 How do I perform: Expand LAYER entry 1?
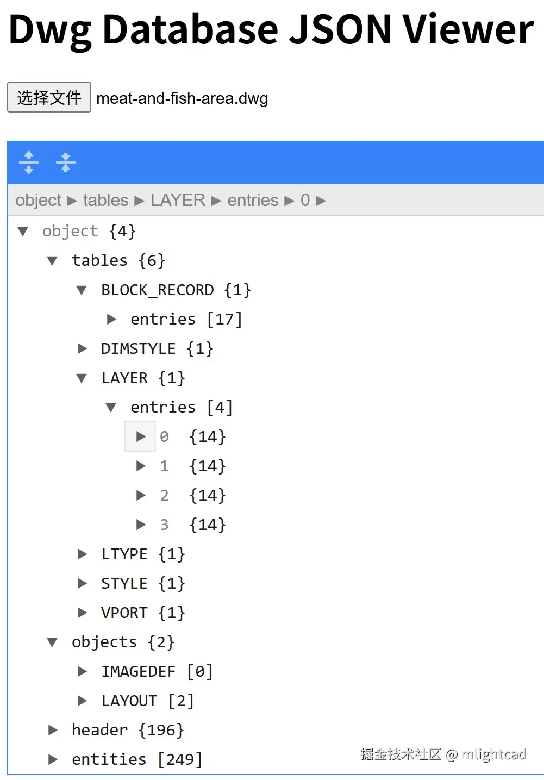click(140, 466)
